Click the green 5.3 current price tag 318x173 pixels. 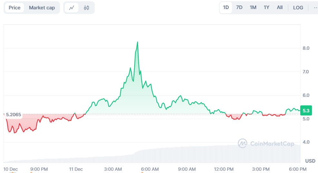tap(306, 111)
